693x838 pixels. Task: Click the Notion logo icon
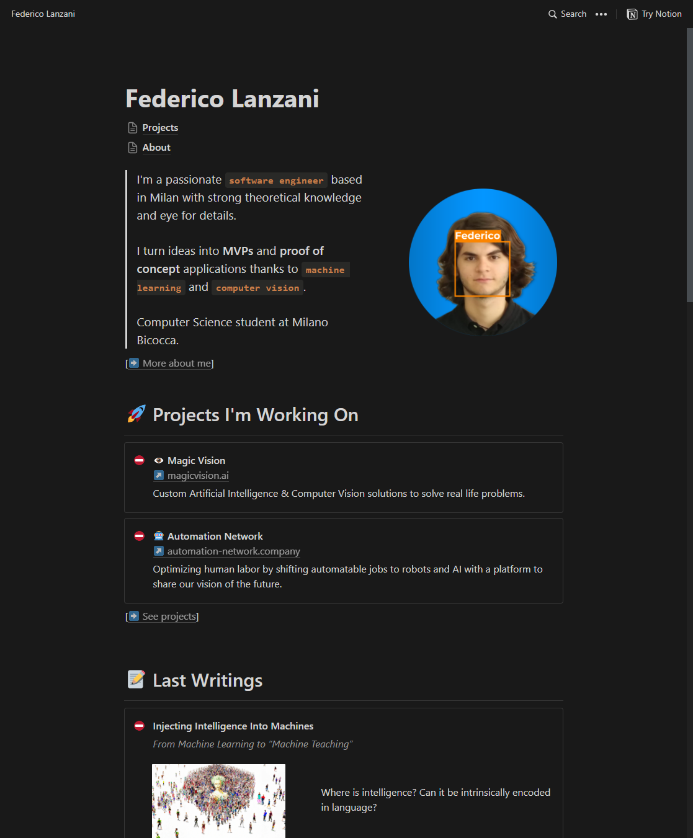632,14
